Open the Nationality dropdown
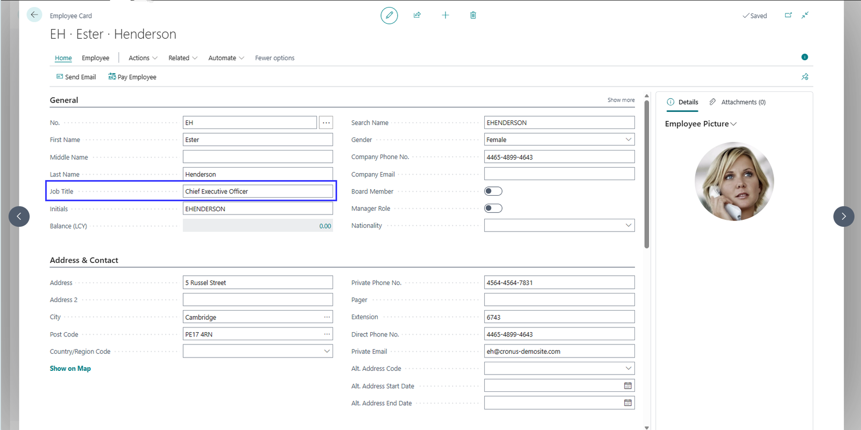Viewport: 861px width, 430px height. [628, 226]
